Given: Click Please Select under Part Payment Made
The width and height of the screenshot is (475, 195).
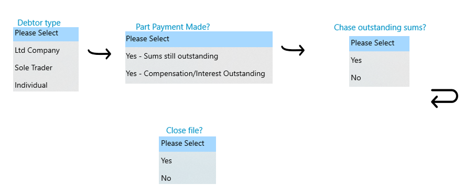Looking at the screenshot, I should [x=199, y=39].
